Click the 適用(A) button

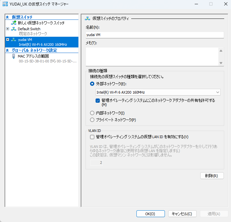click(214, 214)
